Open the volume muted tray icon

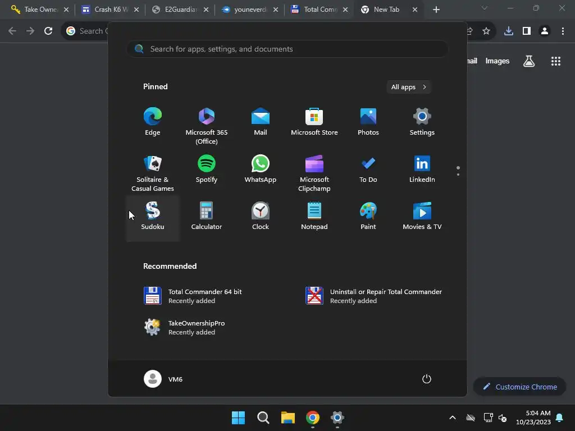click(503, 418)
